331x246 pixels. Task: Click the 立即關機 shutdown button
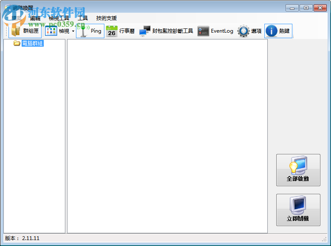click(298, 210)
